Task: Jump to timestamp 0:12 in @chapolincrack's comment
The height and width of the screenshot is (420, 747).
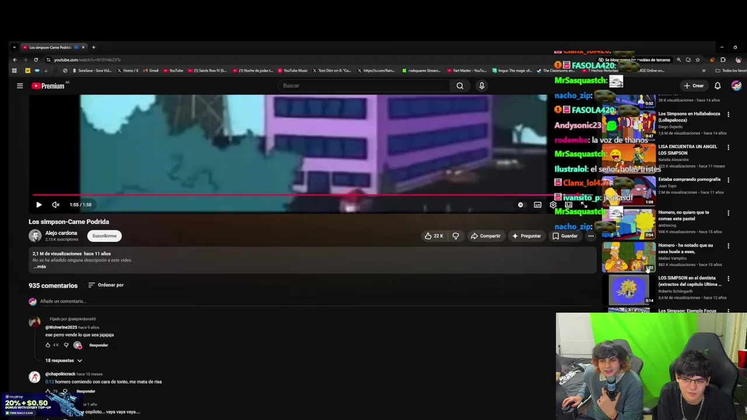Action: click(x=50, y=381)
